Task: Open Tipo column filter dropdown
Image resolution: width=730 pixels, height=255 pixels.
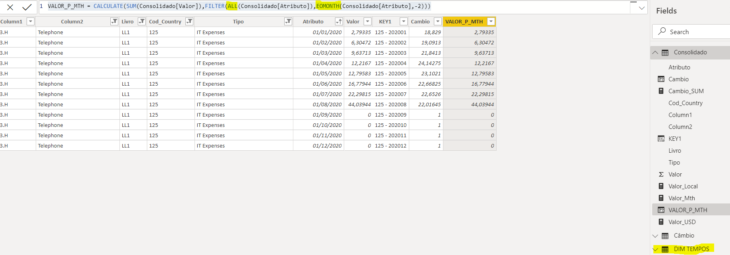Action: pyautogui.click(x=288, y=21)
